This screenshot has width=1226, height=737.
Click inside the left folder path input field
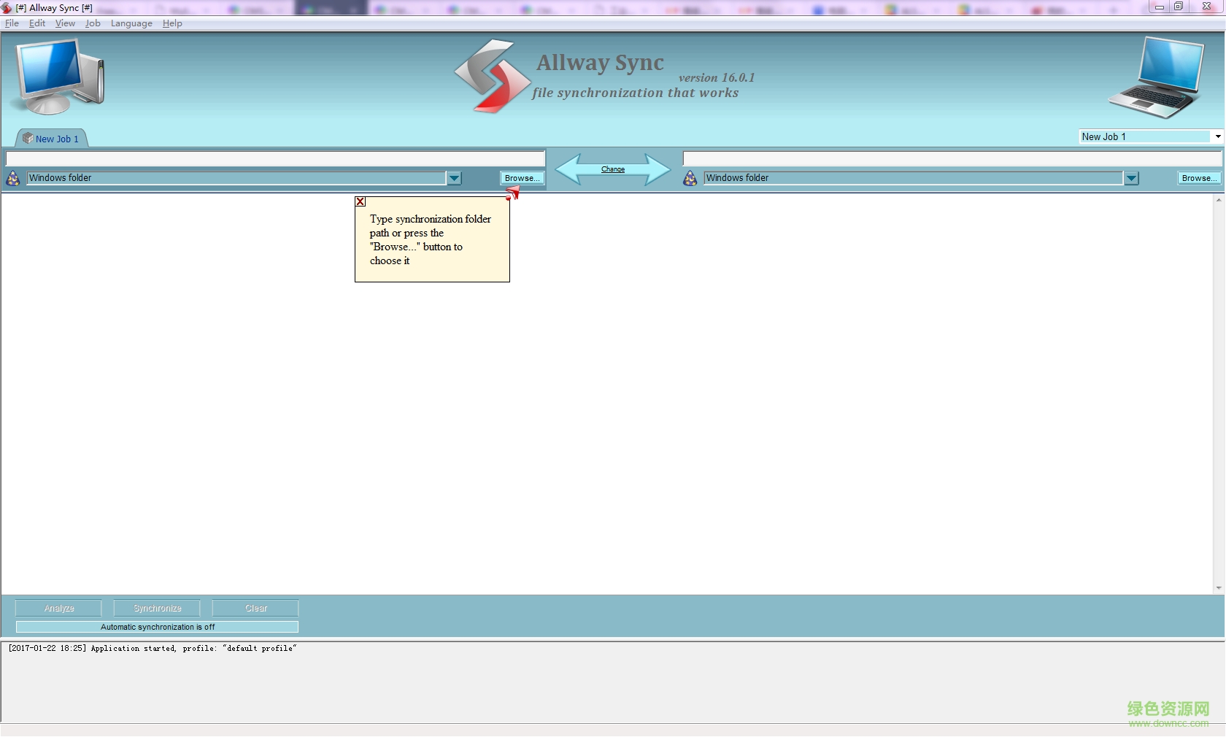274,158
